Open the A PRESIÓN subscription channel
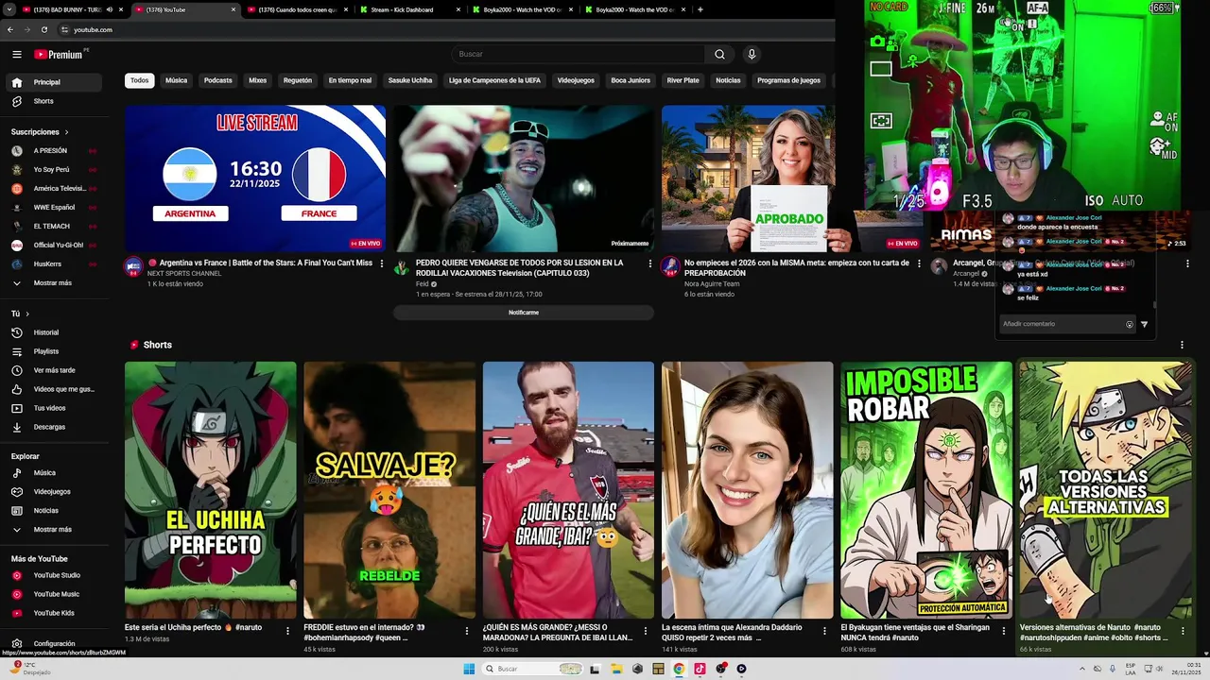 tap(55, 150)
